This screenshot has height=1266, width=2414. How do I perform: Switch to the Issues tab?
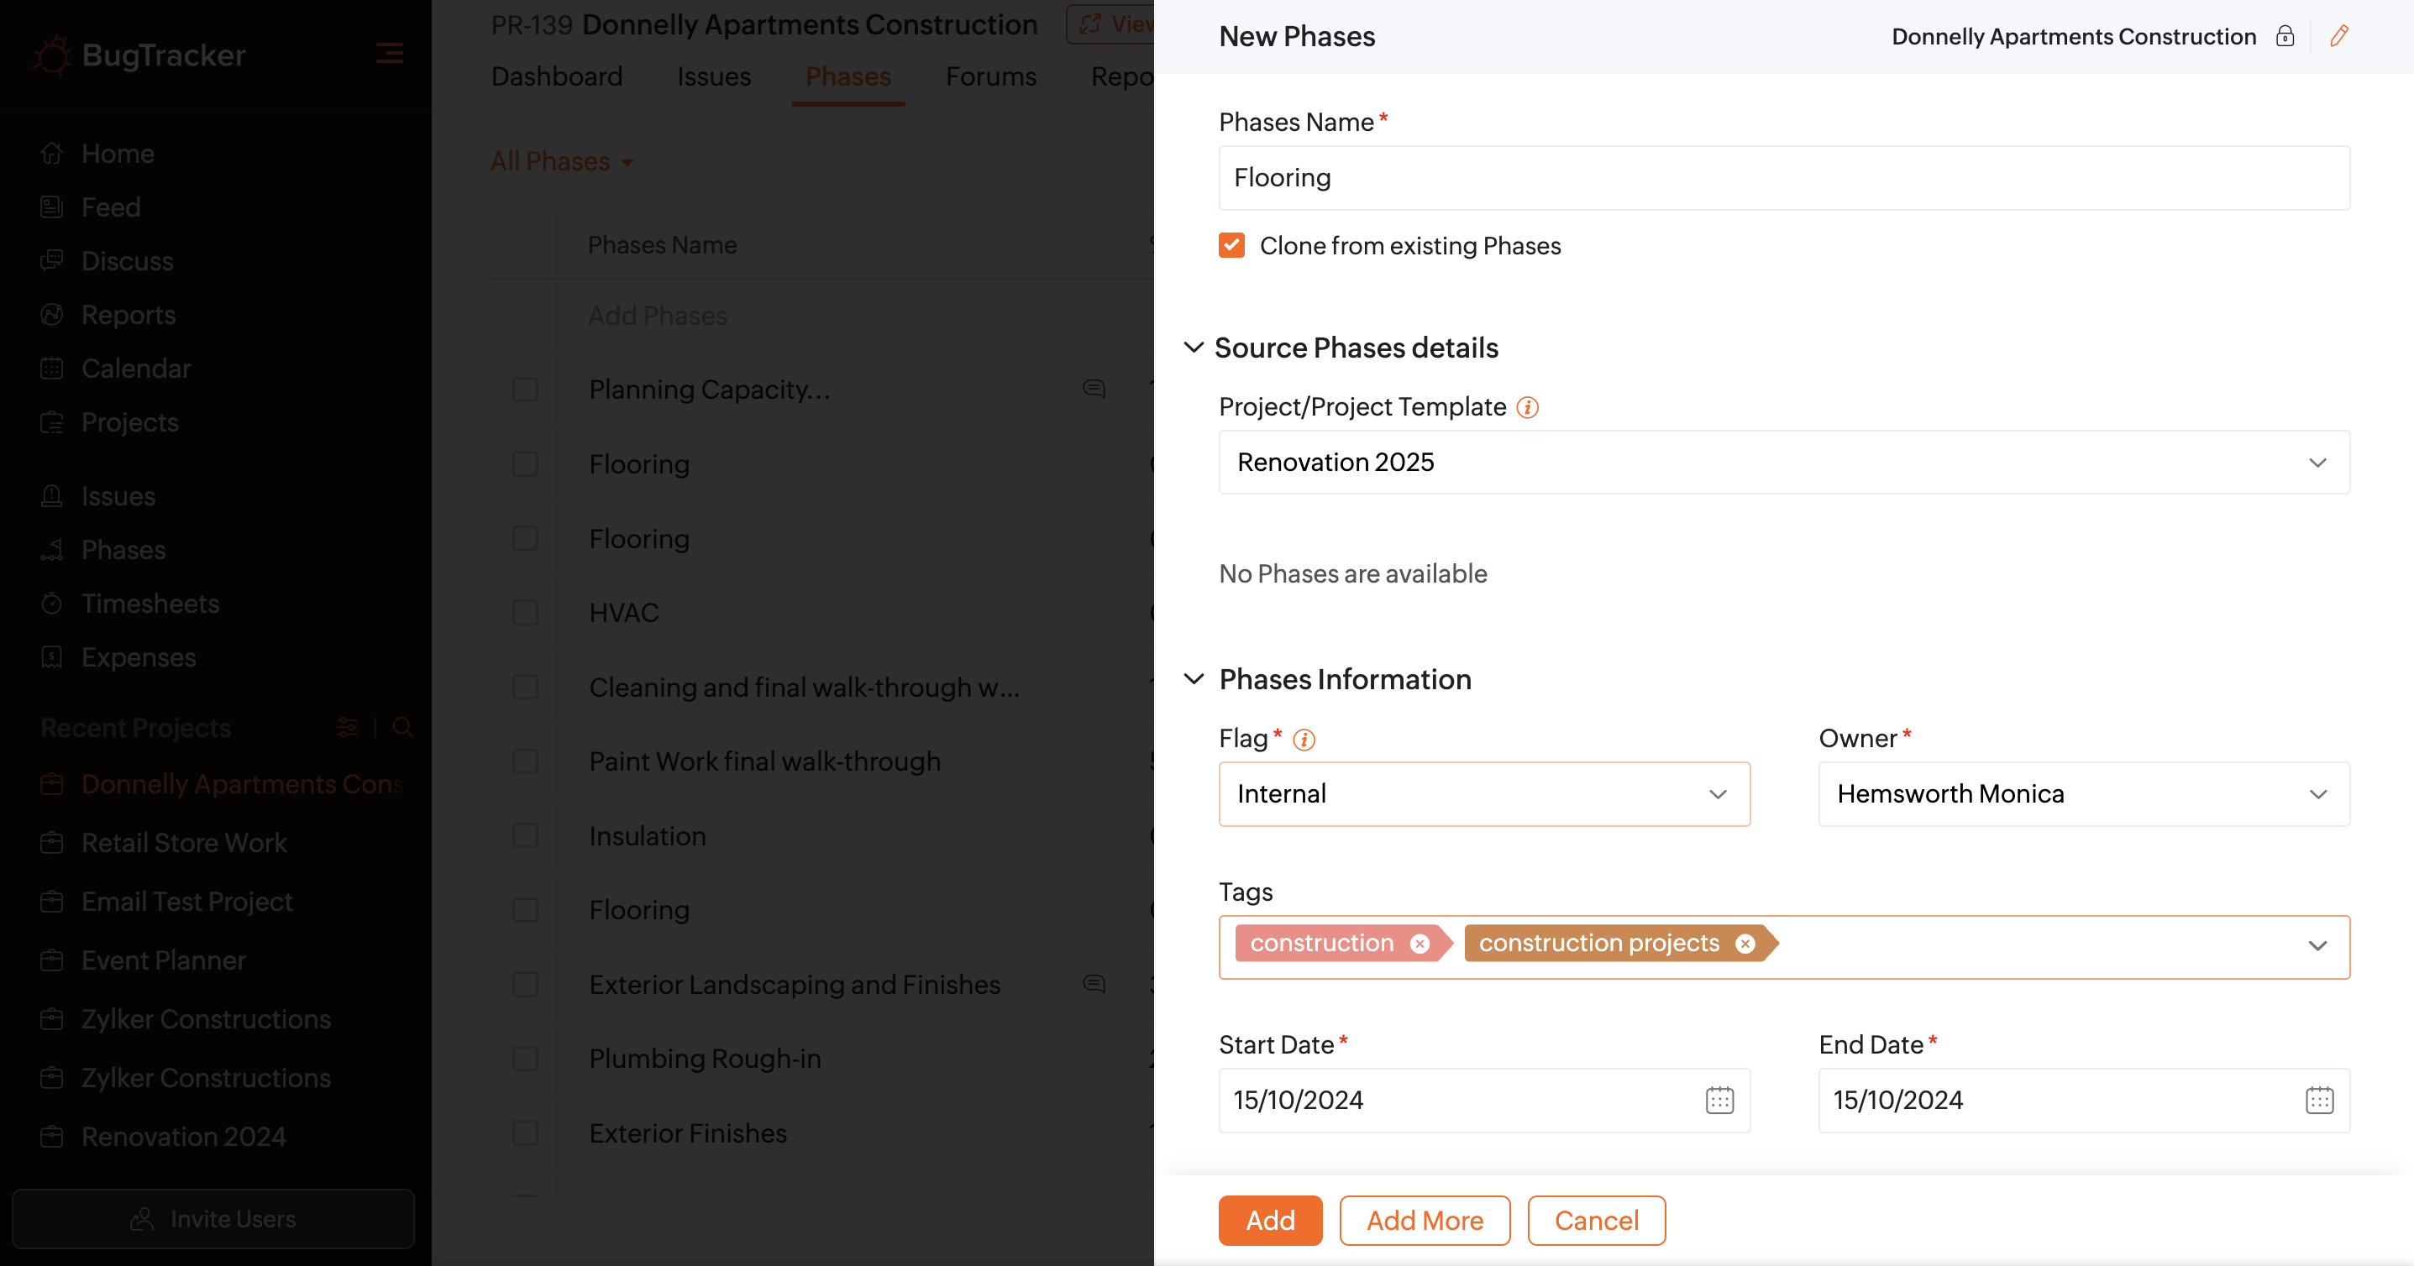[x=713, y=76]
